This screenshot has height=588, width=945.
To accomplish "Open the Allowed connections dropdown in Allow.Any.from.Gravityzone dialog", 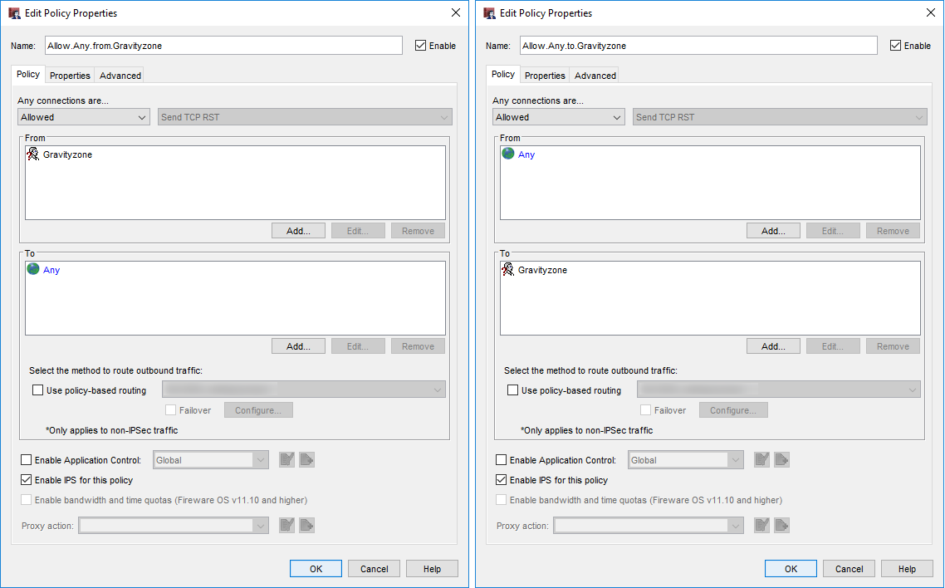I will (x=83, y=117).
